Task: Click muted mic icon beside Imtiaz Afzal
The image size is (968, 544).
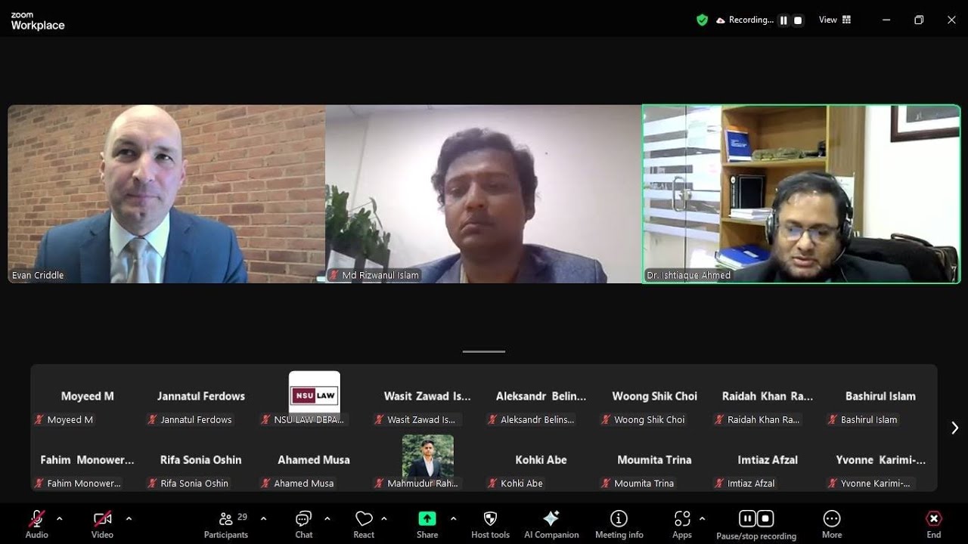Action: pos(720,483)
